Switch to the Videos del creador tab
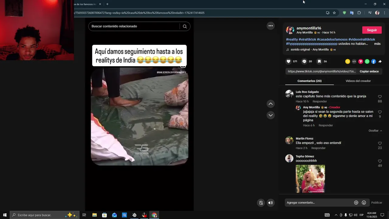The height and width of the screenshot is (219, 389). 358,81
